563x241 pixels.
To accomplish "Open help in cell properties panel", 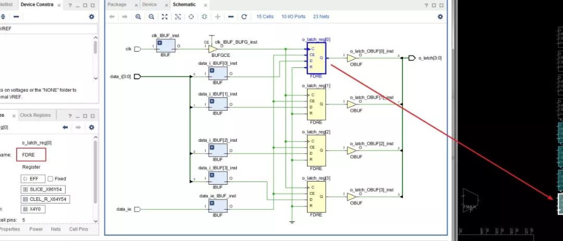I will pos(70,116).
